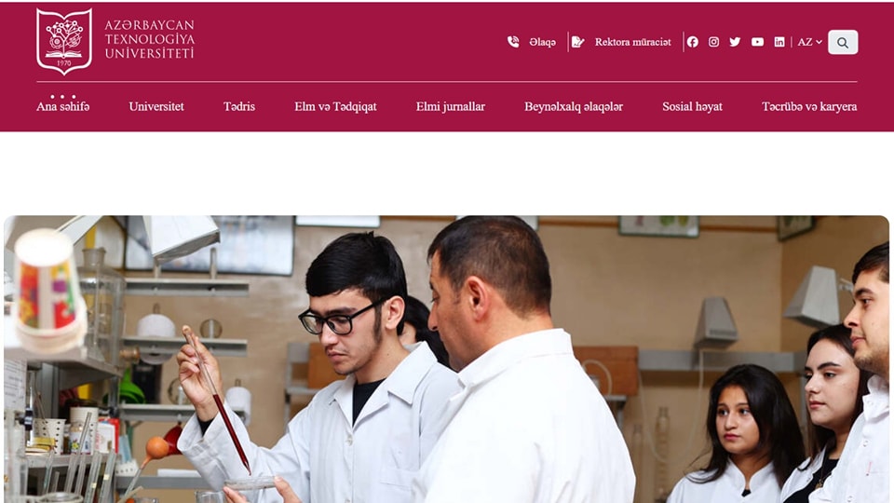Click the search magnifier button
Viewport: 894px width, 503px height.
click(x=843, y=42)
